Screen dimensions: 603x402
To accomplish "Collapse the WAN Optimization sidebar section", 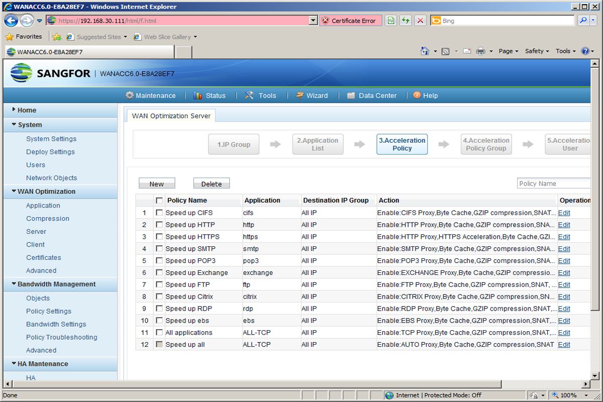I will click(14, 191).
